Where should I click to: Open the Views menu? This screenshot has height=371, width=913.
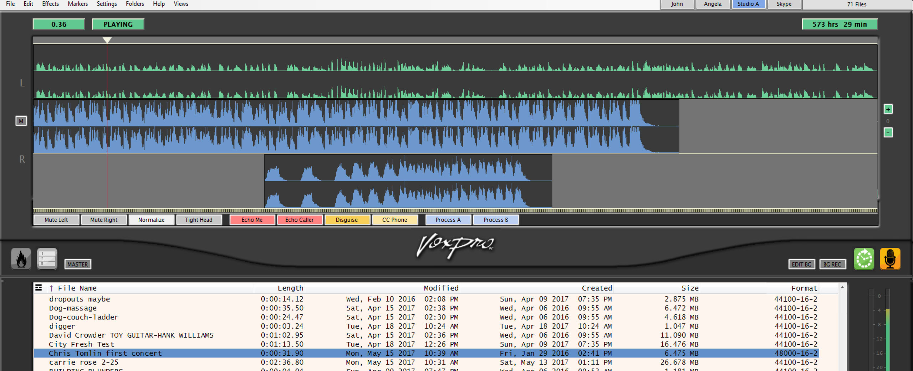click(x=181, y=4)
